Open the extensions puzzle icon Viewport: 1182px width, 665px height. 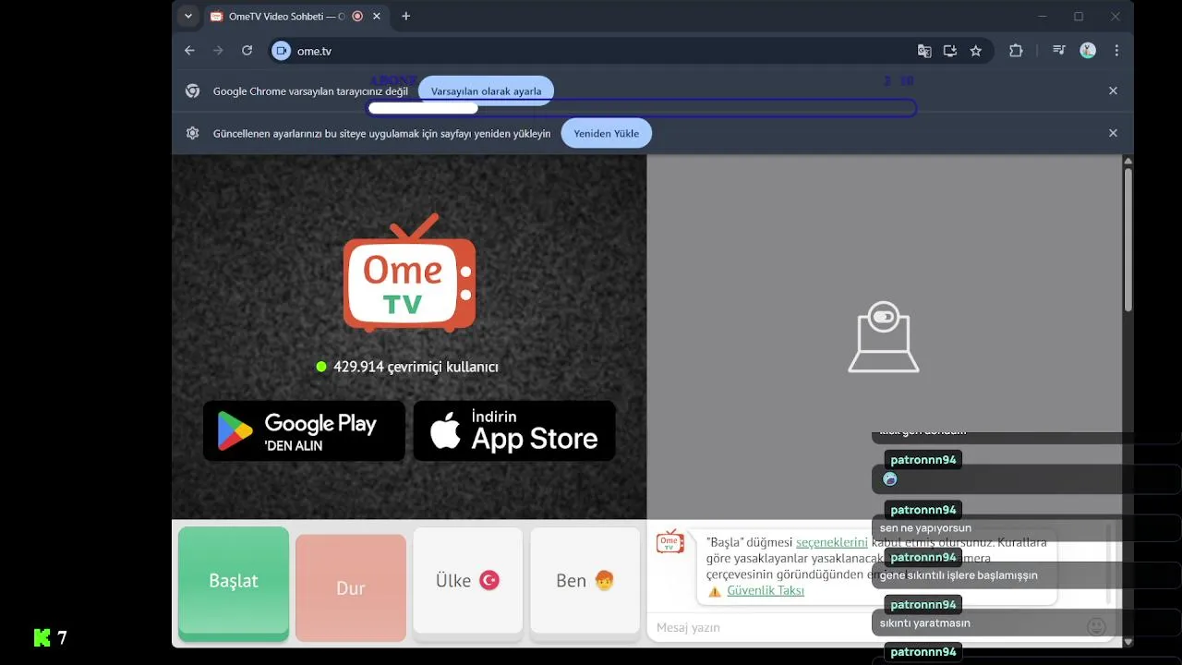(x=1016, y=51)
